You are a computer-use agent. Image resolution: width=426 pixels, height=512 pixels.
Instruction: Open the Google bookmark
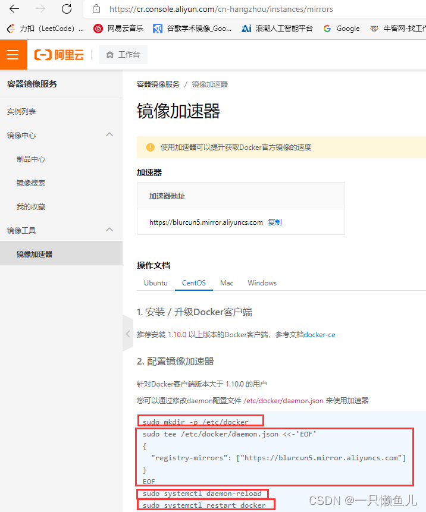342,29
